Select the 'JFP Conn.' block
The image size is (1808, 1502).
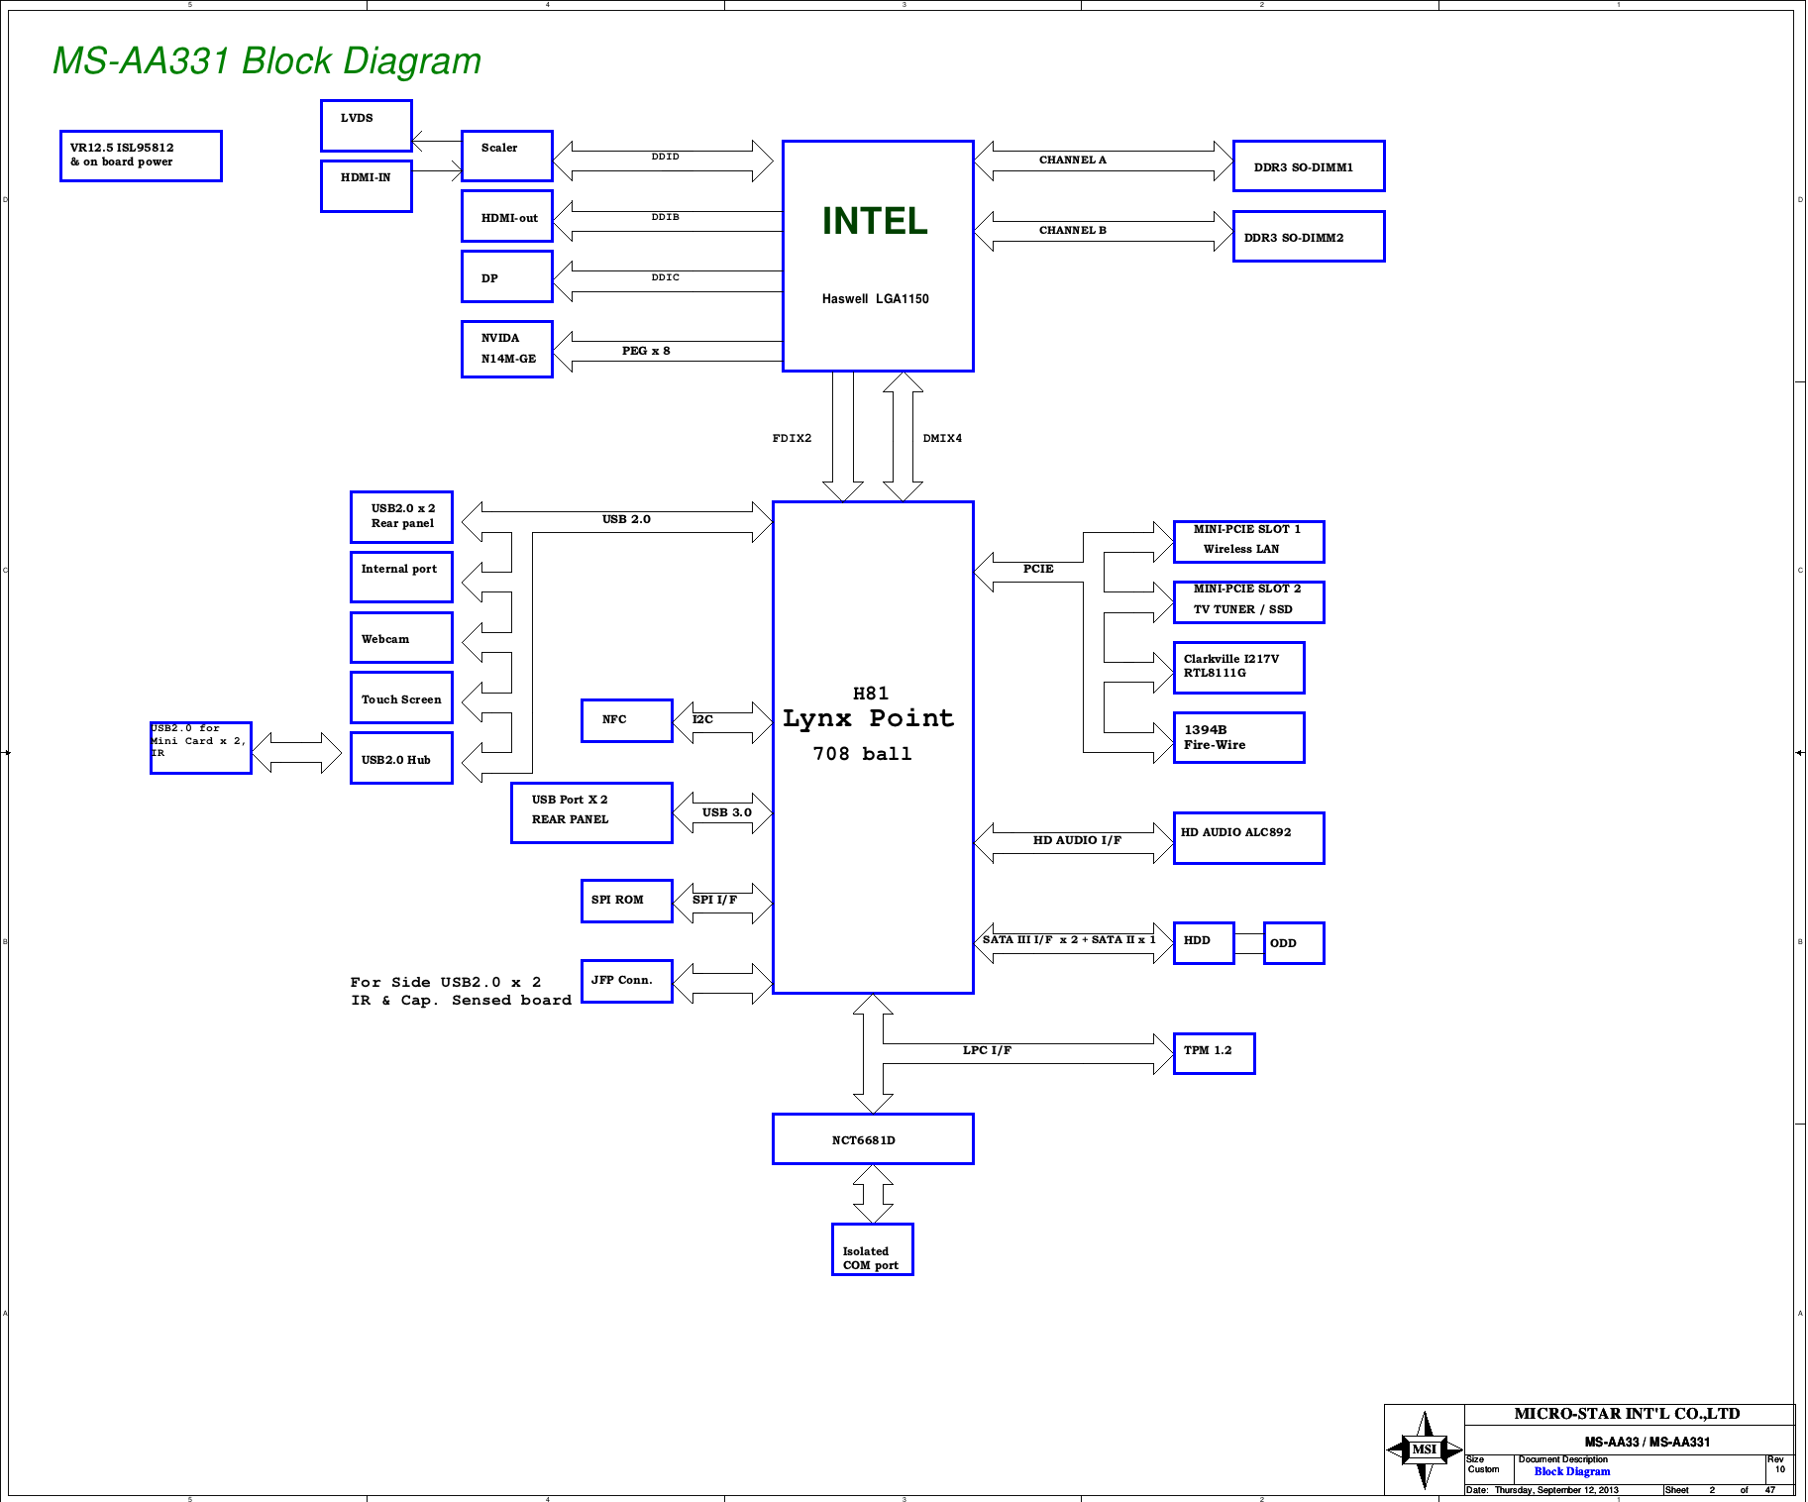click(x=627, y=981)
